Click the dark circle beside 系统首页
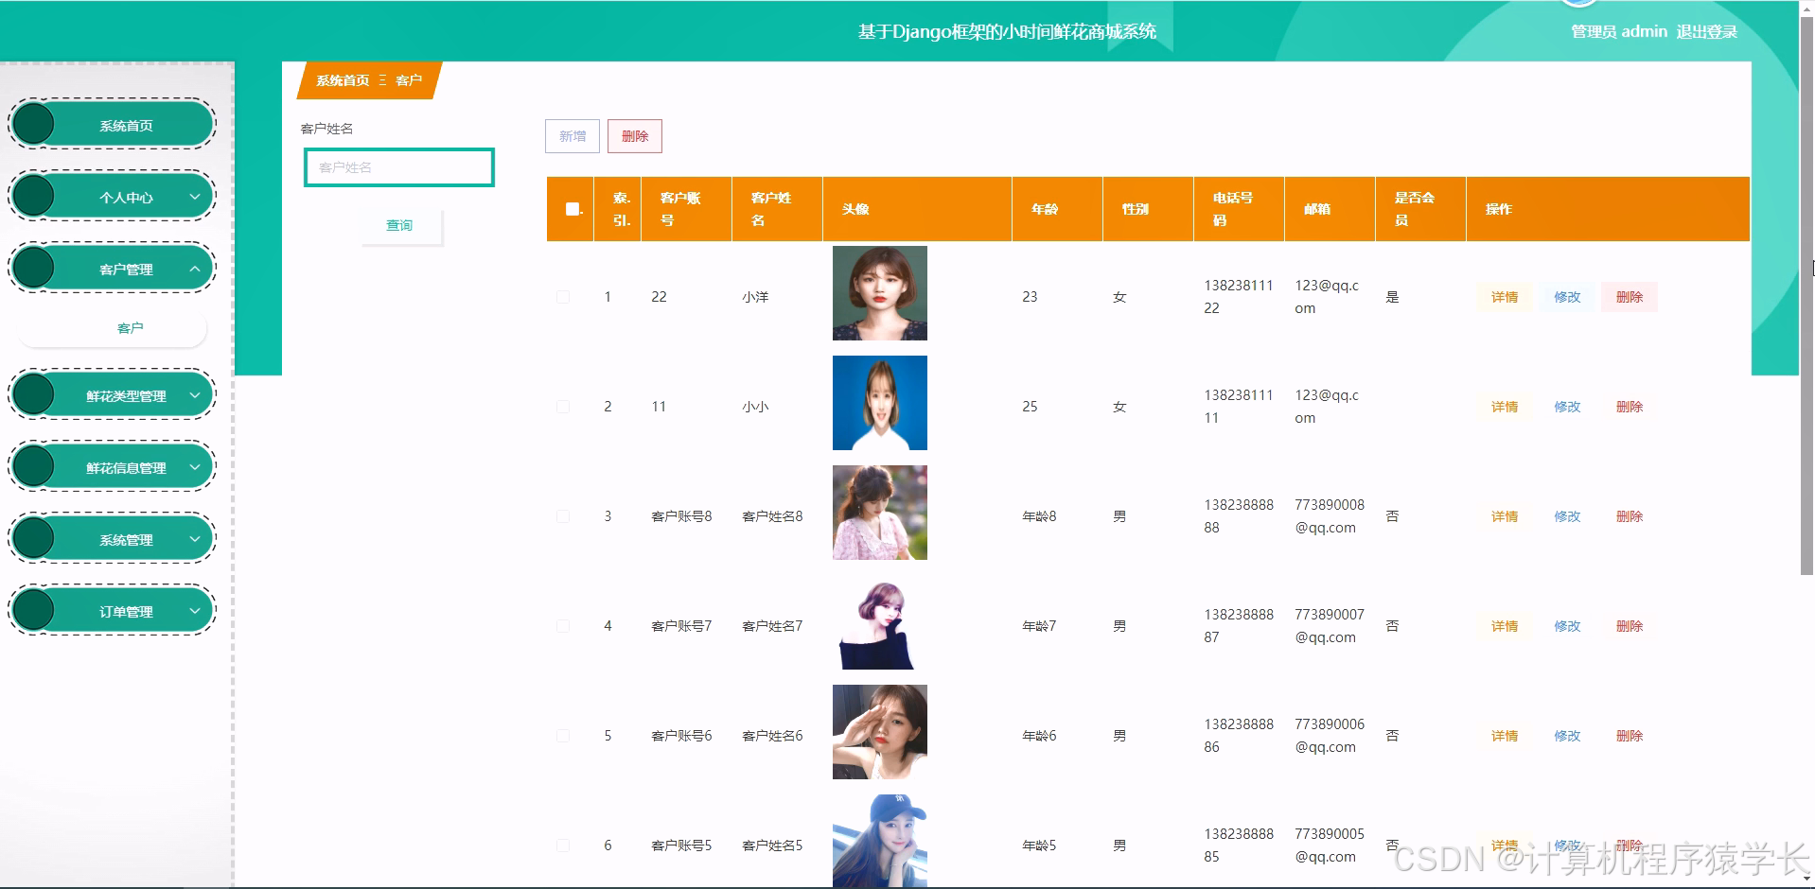This screenshot has width=1815, height=889. [34, 124]
